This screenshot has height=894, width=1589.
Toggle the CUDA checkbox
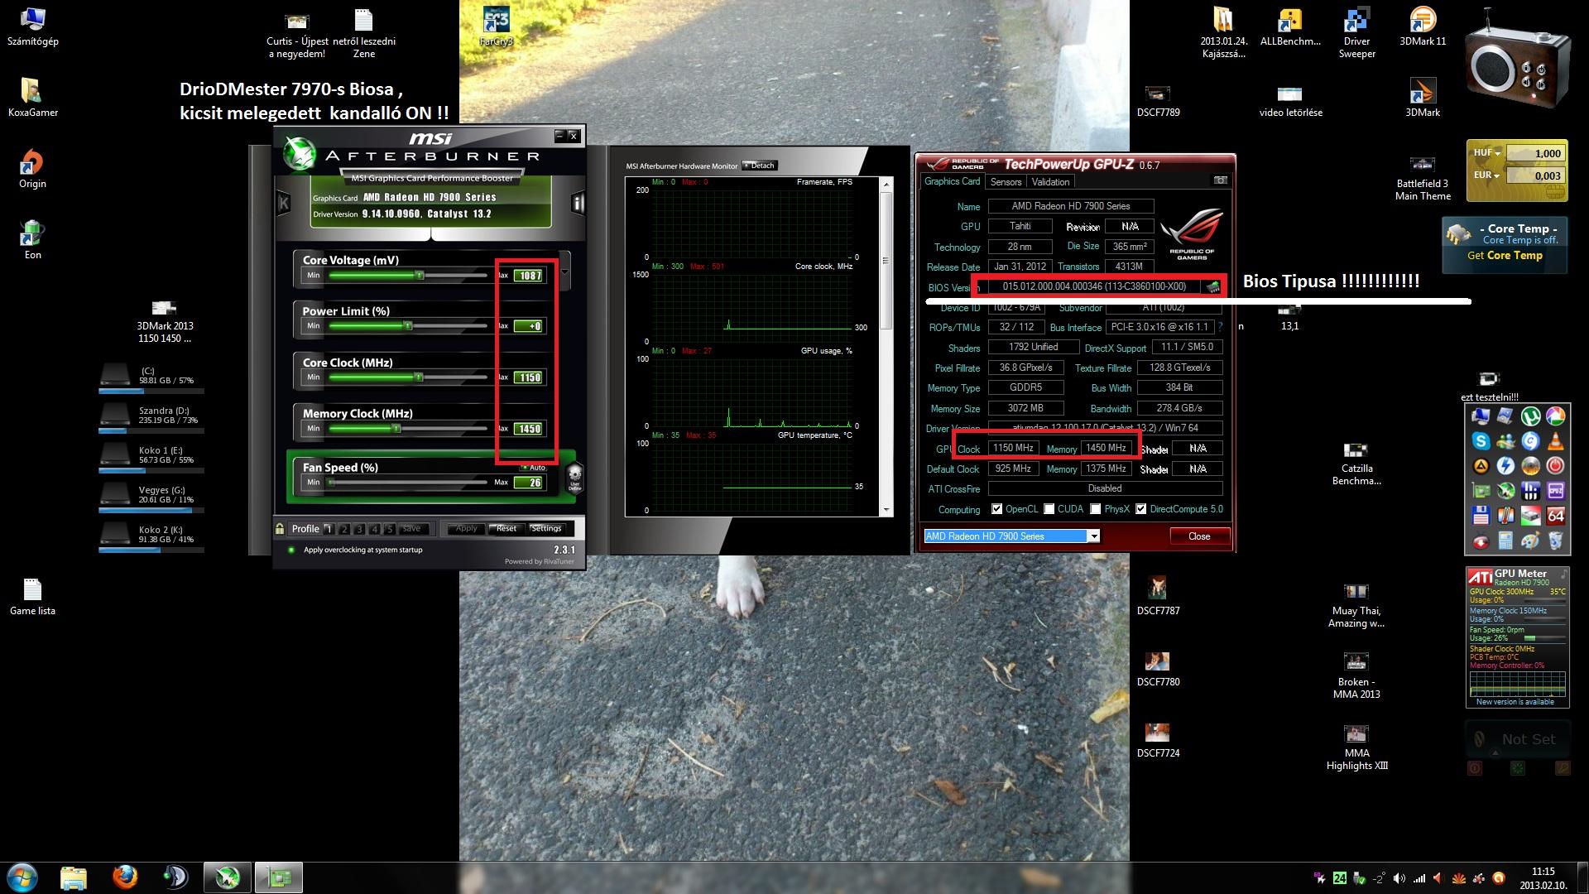click(1049, 509)
